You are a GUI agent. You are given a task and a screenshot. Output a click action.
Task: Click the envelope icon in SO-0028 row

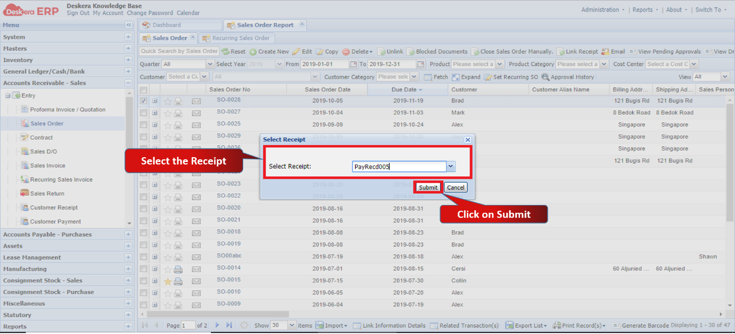[196, 101]
